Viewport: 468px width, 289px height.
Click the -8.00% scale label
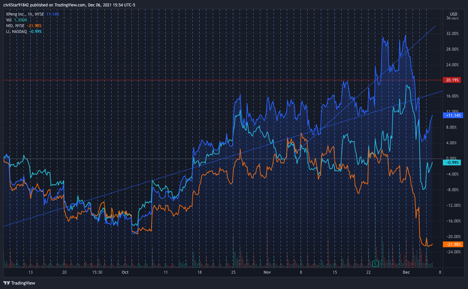[453, 190]
